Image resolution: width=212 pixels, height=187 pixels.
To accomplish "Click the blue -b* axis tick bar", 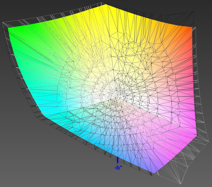I will point(118,160).
